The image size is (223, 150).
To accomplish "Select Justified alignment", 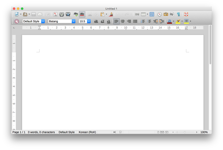I will (x=135, y=21).
